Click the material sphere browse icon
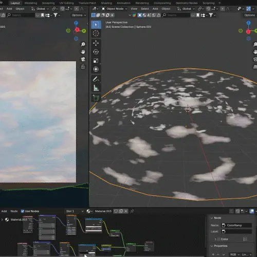Viewport: 257px width, 257px height. click(89, 211)
